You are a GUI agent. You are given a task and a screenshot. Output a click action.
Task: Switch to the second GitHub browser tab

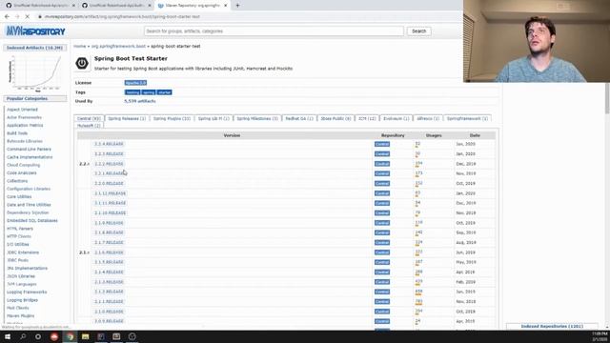116,6
